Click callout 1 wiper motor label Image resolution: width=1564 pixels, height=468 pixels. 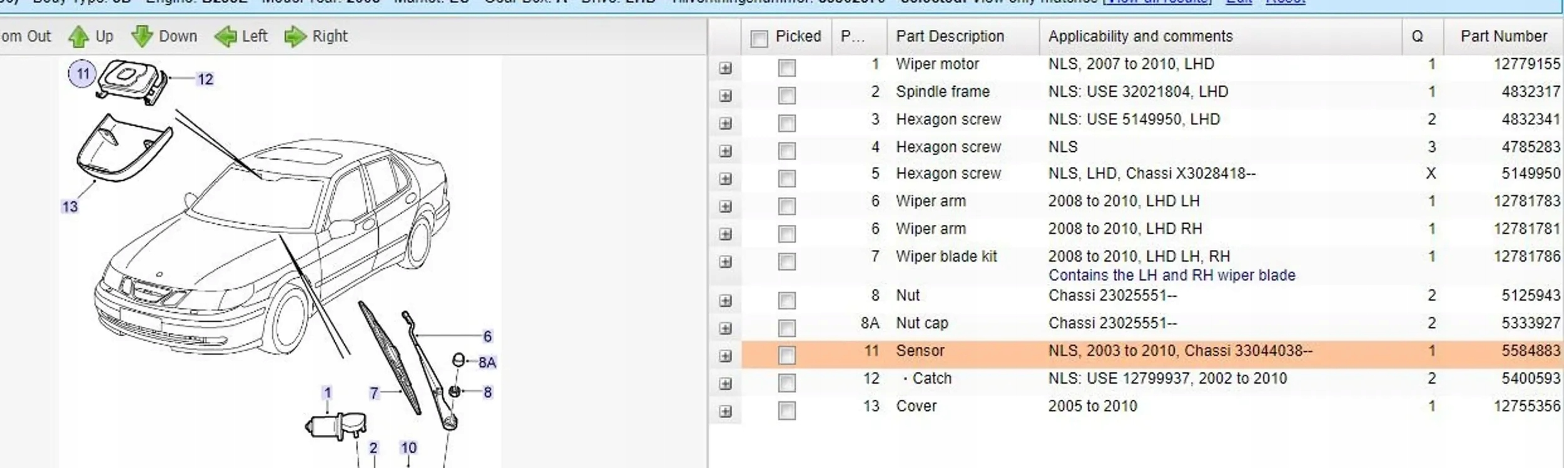327,393
